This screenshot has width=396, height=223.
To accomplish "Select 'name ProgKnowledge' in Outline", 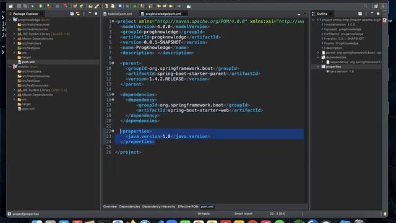I will (x=342, y=43).
